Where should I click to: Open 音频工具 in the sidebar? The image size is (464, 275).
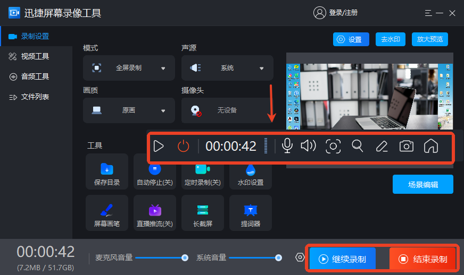coord(36,76)
